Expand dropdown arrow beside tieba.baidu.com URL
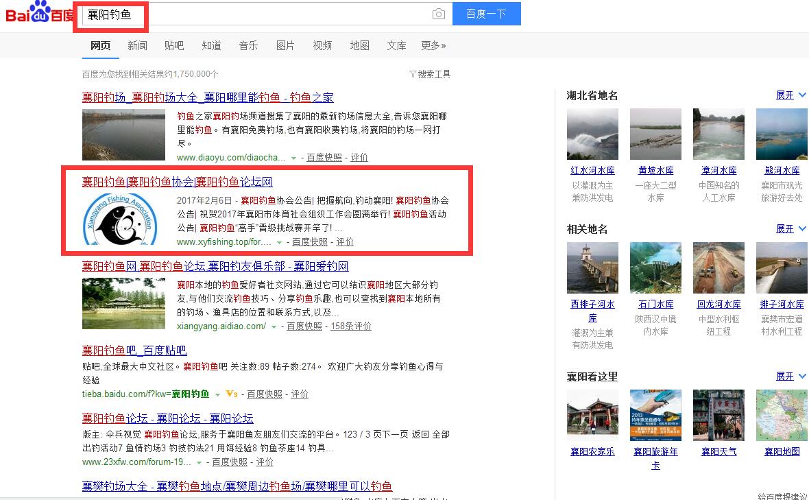Image resolution: width=809 pixels, height=500 pixels. (x=217, y=395)
